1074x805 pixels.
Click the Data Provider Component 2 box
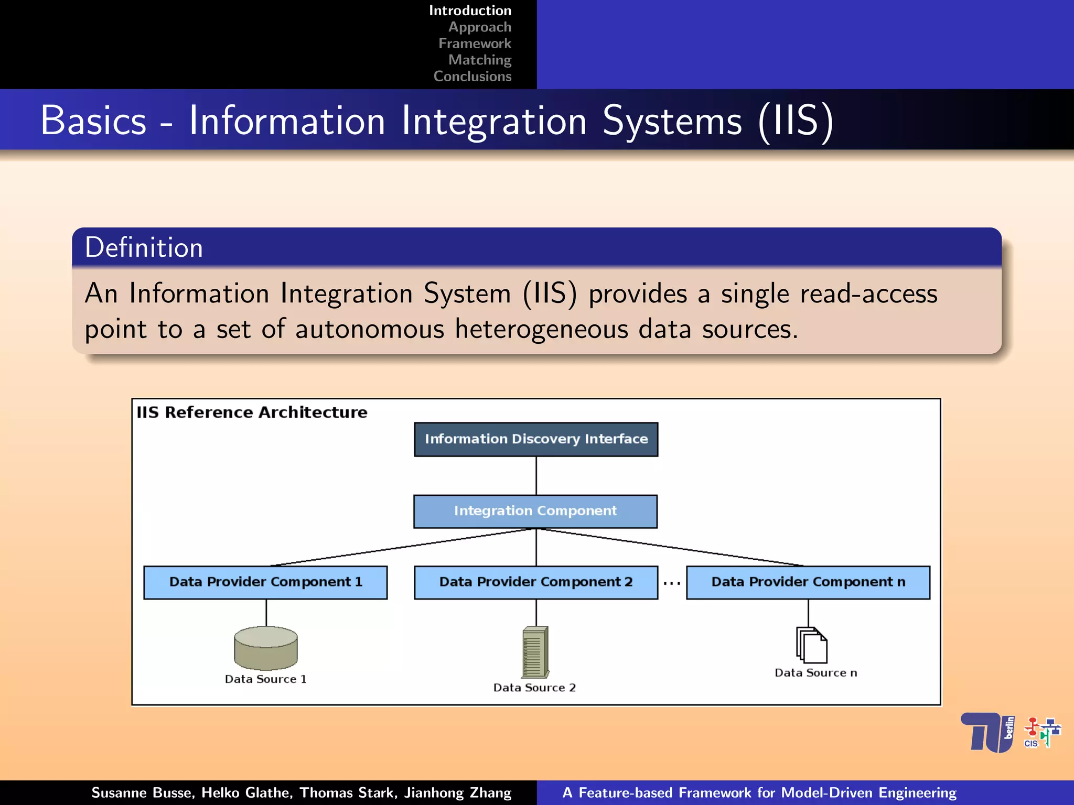coord(536,582)
